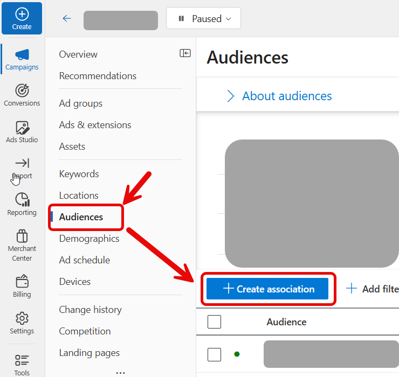Open the Tools list icon
This screenshot has width=399, height=377.
click(22, 360)
